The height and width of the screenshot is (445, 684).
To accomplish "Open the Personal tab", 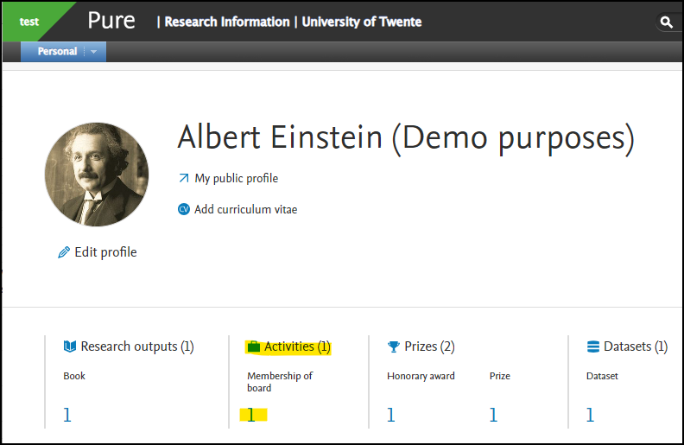I will point(57,52).
